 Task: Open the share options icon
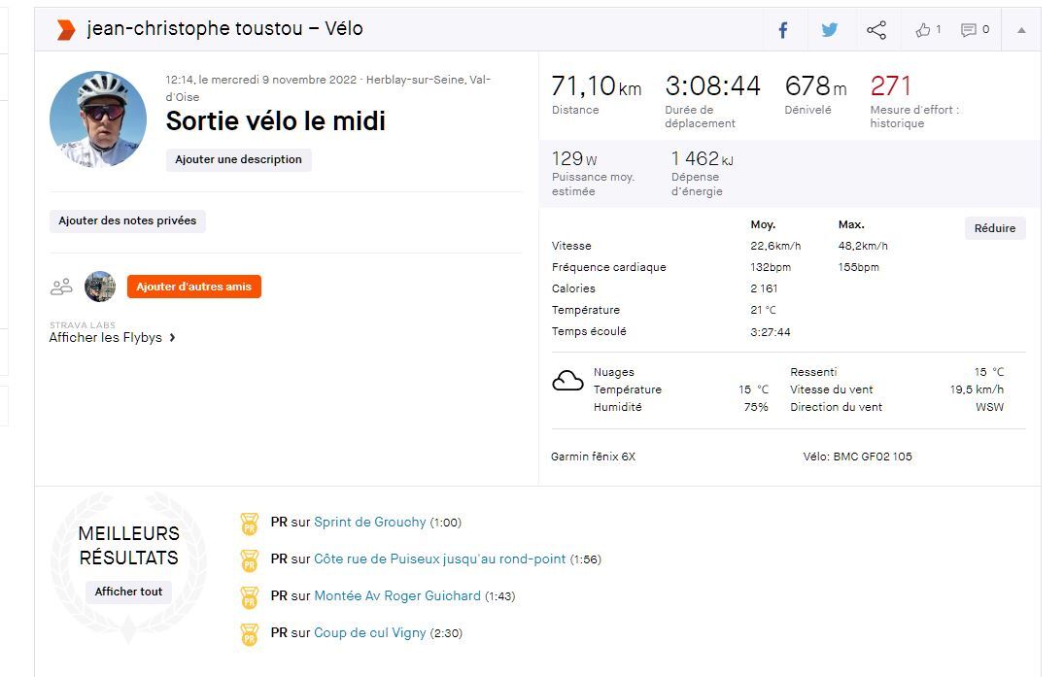[x=875, y=30]
